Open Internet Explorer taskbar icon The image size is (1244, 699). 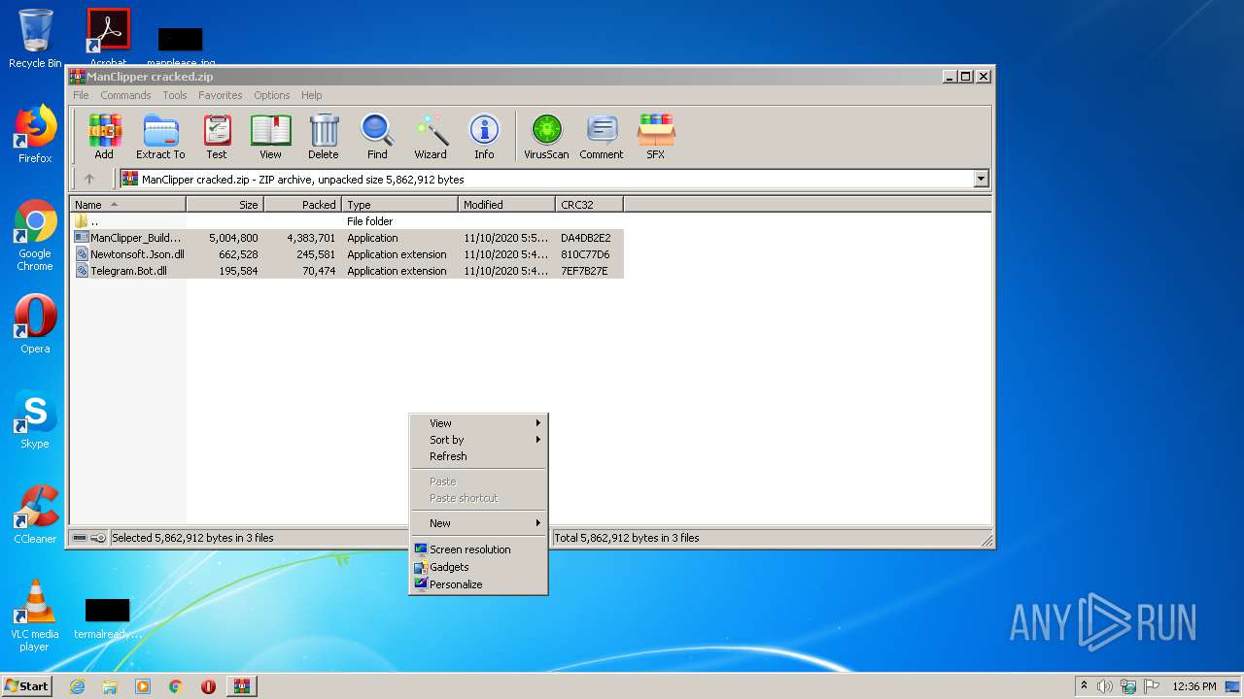coord(77,686)
